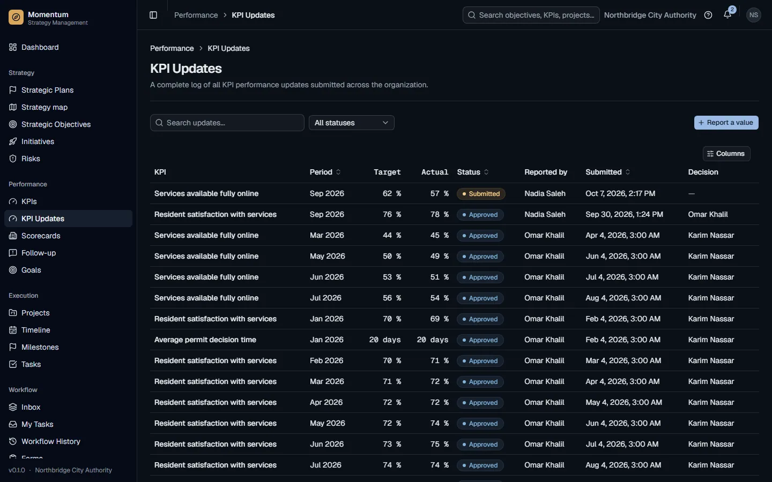The height and width of the screenshot is (482, 772).
Task: Click KPI Updates in the top bar breadcrumb
Action: point(253,15)
